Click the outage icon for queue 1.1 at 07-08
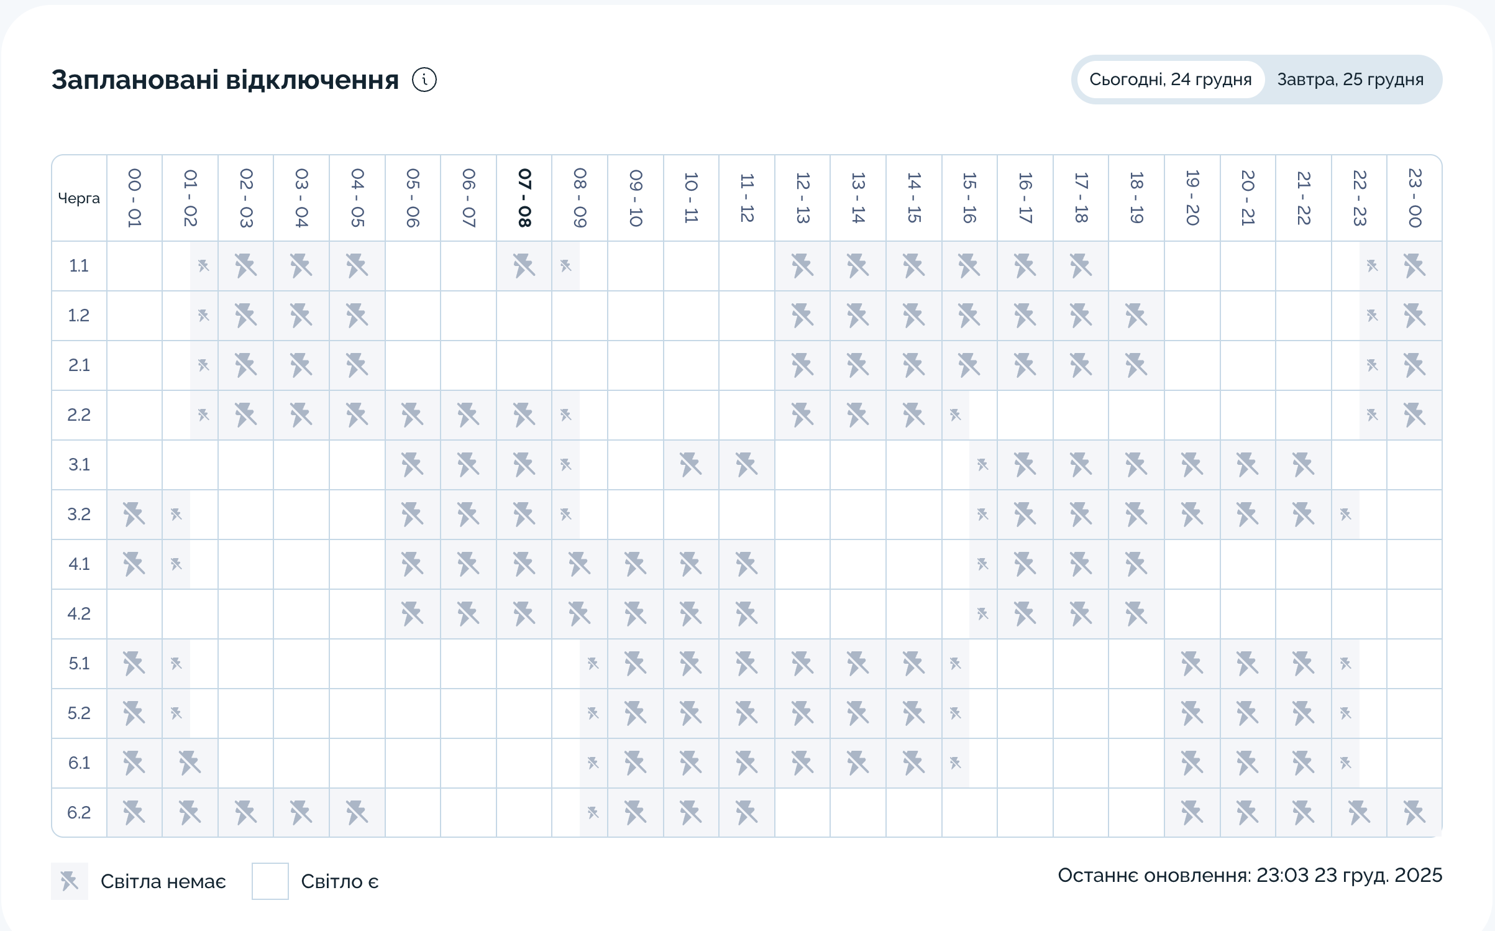 [524, 266]
